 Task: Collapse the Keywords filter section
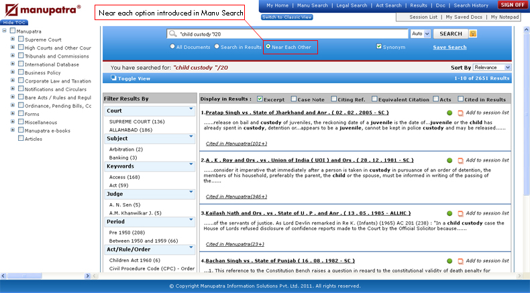click(x=191, y=164)
